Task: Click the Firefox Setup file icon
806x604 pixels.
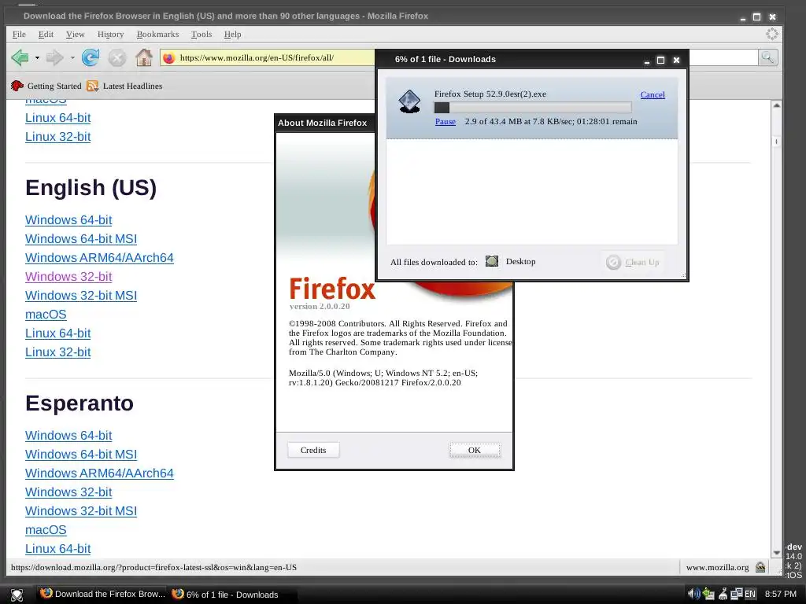Action: point(409,101)
